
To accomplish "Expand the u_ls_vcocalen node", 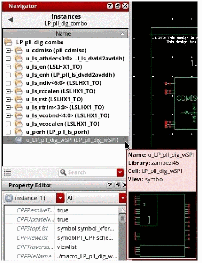I will tap(8, 124).
